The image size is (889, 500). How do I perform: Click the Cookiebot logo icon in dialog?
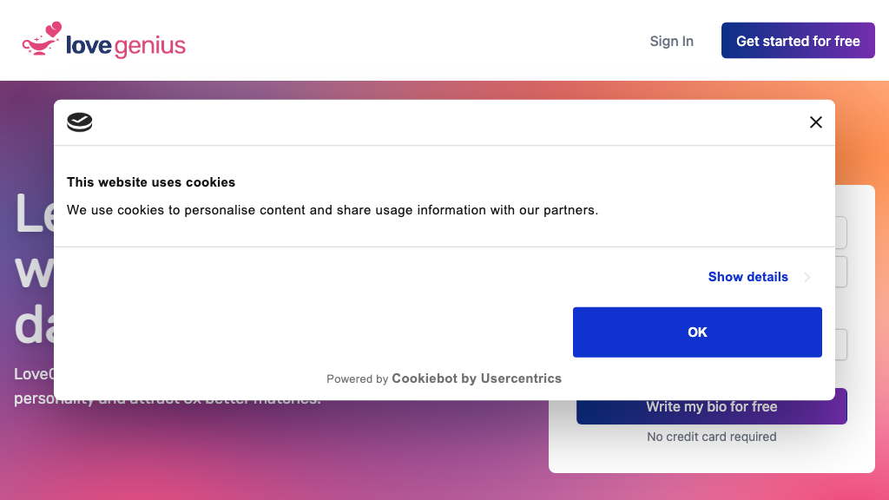point(80,122)
